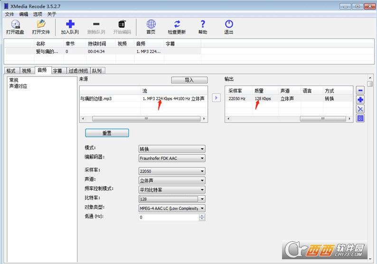Select 声道对应 in the left list
Viewport: 377px width, 264px height.
coord(18,86)
